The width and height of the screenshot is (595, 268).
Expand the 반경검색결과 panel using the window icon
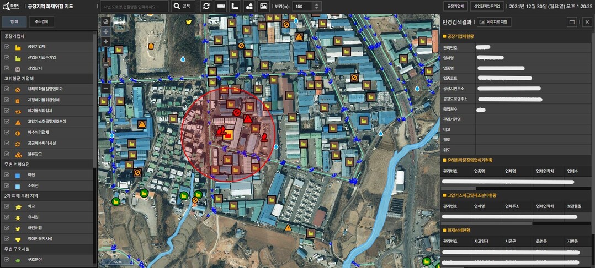click(x=572, y=22)
